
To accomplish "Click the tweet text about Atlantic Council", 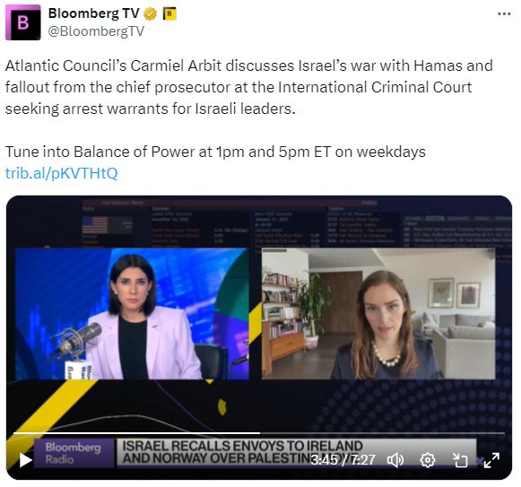I will (249, 87).
